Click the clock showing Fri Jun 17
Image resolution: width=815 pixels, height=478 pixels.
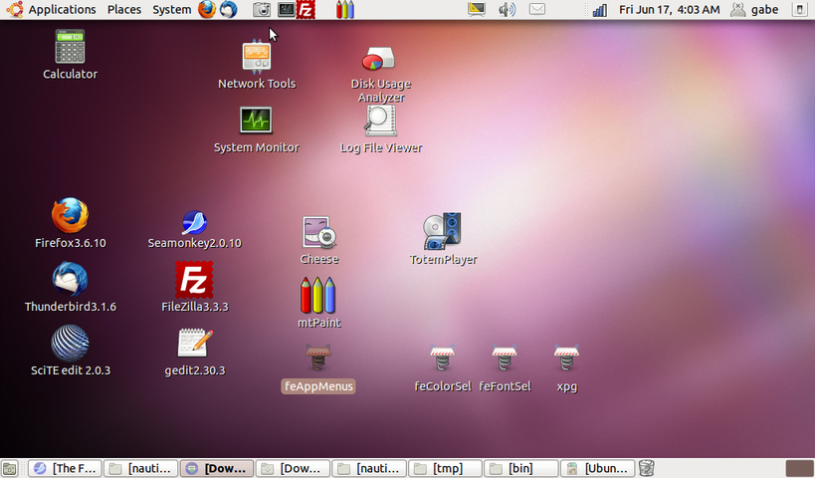(x=670, y=9)
